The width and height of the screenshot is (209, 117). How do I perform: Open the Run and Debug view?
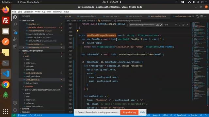tap(15, 39)
